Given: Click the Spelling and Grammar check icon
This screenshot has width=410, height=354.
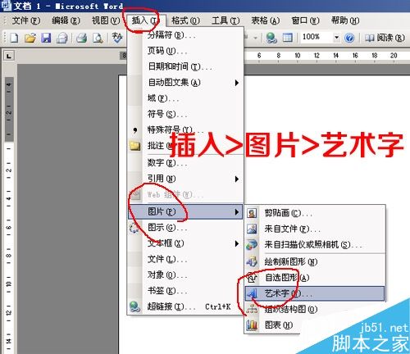Looking at the screenshot, I should click(x=117, y=38).
